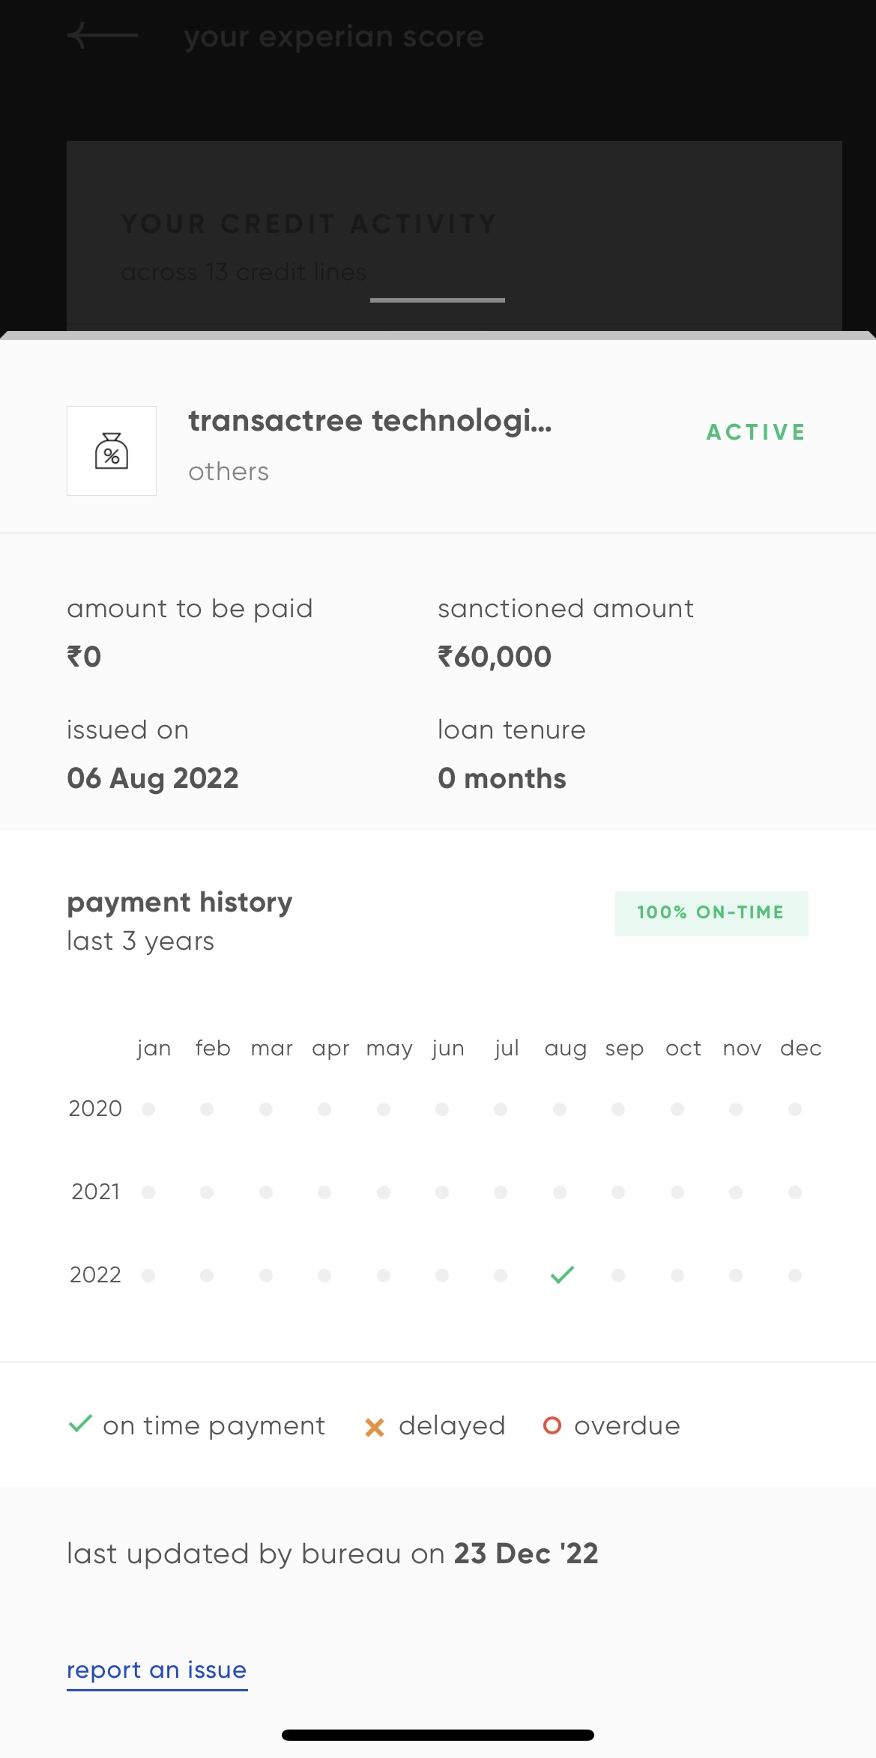Screen dimensions: 876x1758
Task: Tap the September 2022 payment dot
Action: [x=618, y=1275]
